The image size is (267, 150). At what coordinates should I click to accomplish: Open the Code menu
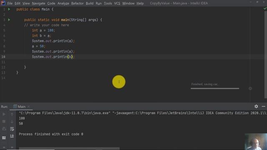click(51, 3)
